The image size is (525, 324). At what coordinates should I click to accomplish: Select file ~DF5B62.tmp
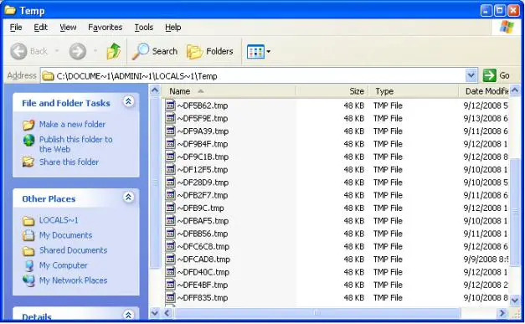pyautogui.click(x=203, y=105)
